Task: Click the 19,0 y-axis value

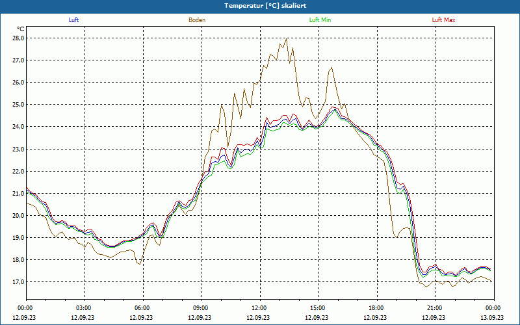Action: tap(19, 238)
